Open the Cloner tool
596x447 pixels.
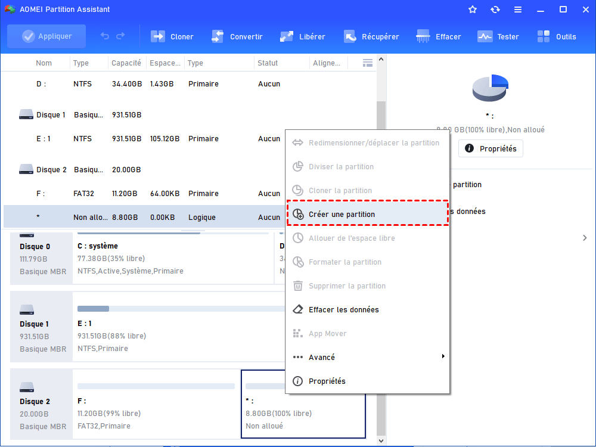[172, 36]
